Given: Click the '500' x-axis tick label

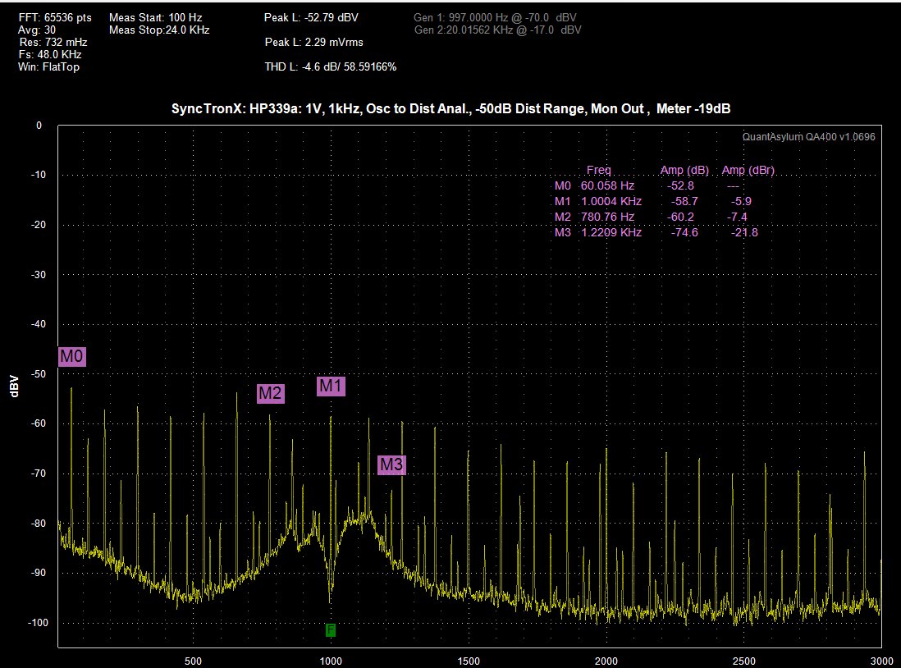Looking at the screenshot, I should (x=193, y=661).
